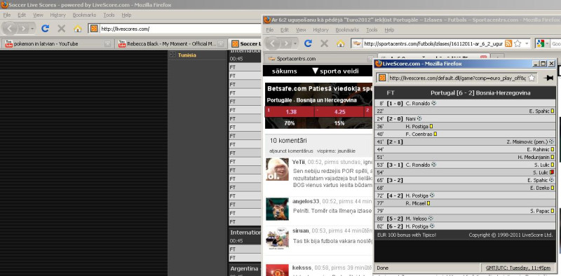
Task: Open Home in the Sportacentrs window
Action: point(341,43)
